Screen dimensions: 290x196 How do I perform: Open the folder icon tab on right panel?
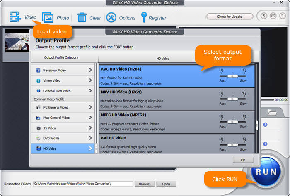click(x=272, y=112)
